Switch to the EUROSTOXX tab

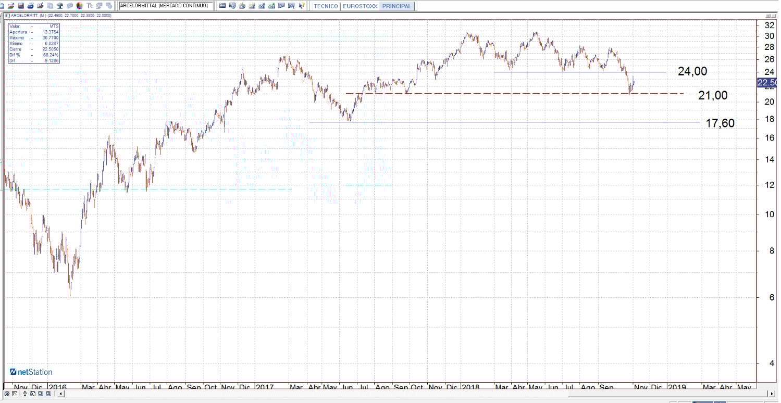click(x=360, y=6)
